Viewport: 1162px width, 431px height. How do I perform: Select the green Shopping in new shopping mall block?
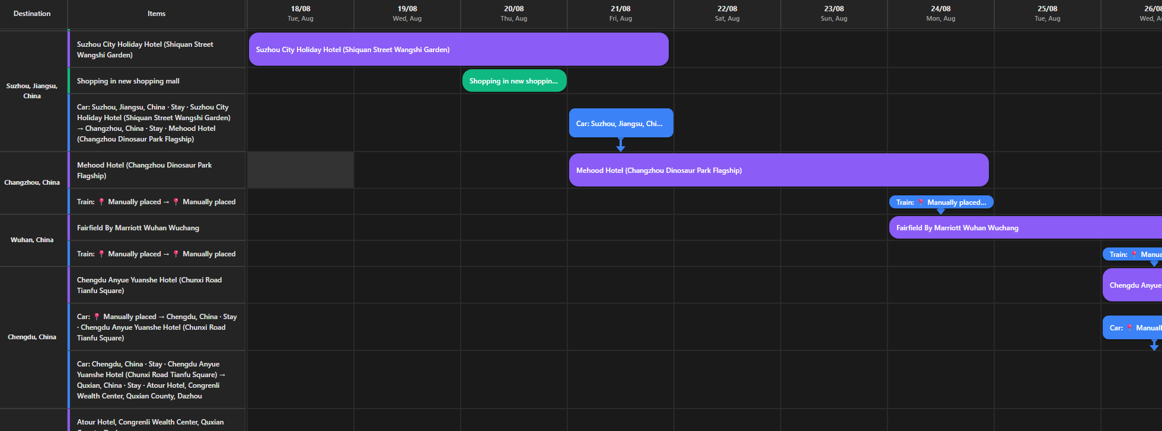(514, 81)
